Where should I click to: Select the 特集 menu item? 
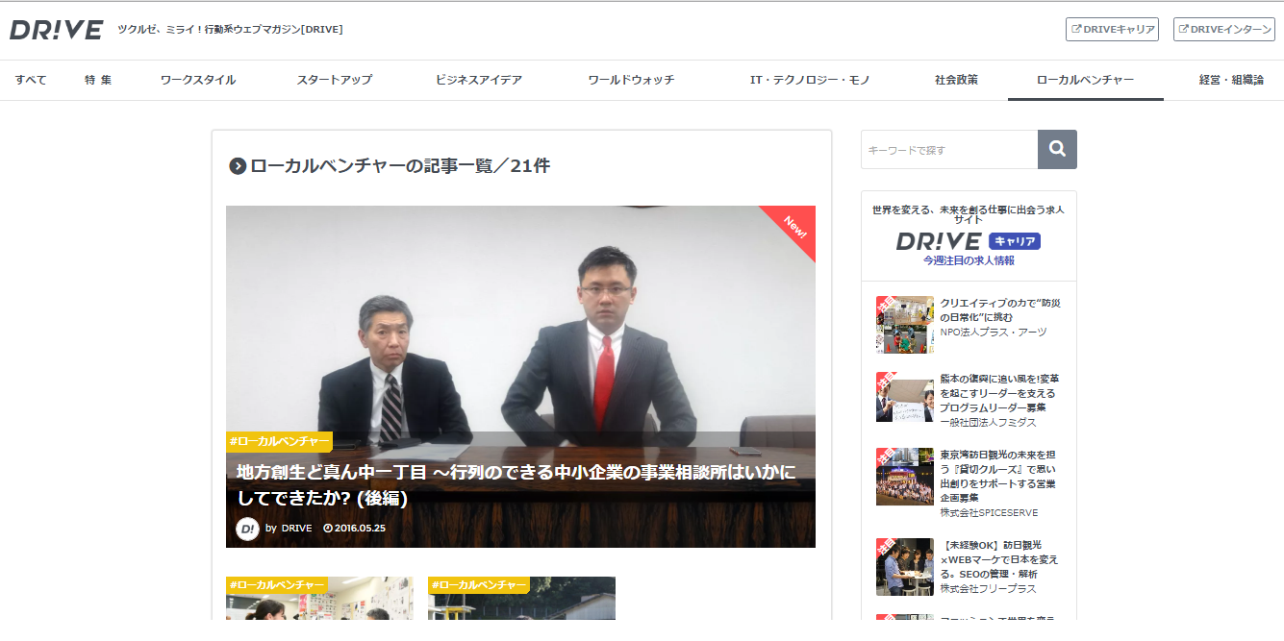[x=97, y=80]
